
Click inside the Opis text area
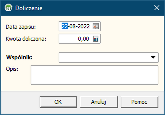tap(94, 75)
